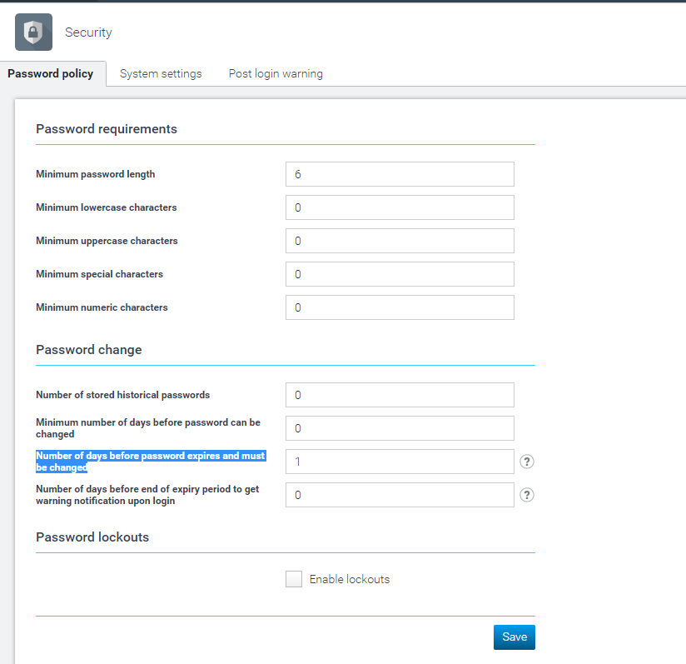
Task: Select the Minimum special characters input
Action: tap(400, 274)
